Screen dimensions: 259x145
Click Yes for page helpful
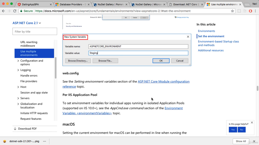233,130
